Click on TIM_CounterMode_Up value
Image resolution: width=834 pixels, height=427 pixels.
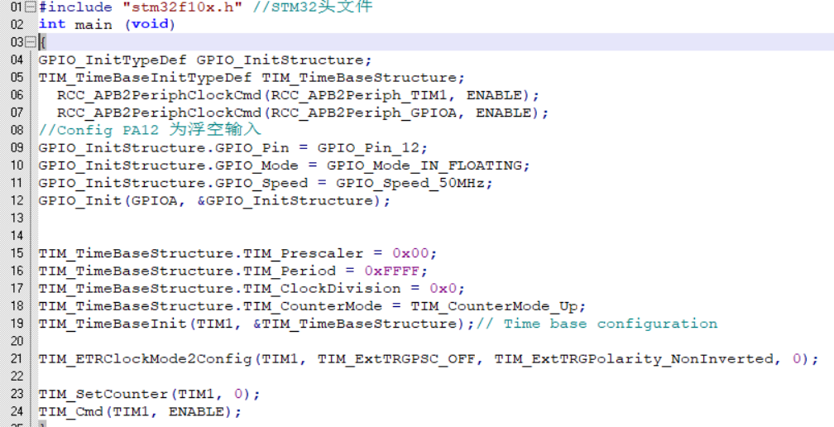tap(494, 305)
